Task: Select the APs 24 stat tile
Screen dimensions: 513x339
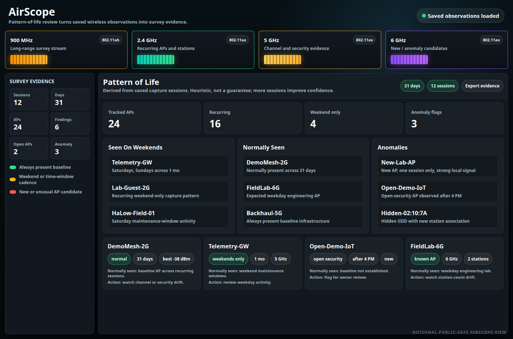Action: (x=29, y=123)
